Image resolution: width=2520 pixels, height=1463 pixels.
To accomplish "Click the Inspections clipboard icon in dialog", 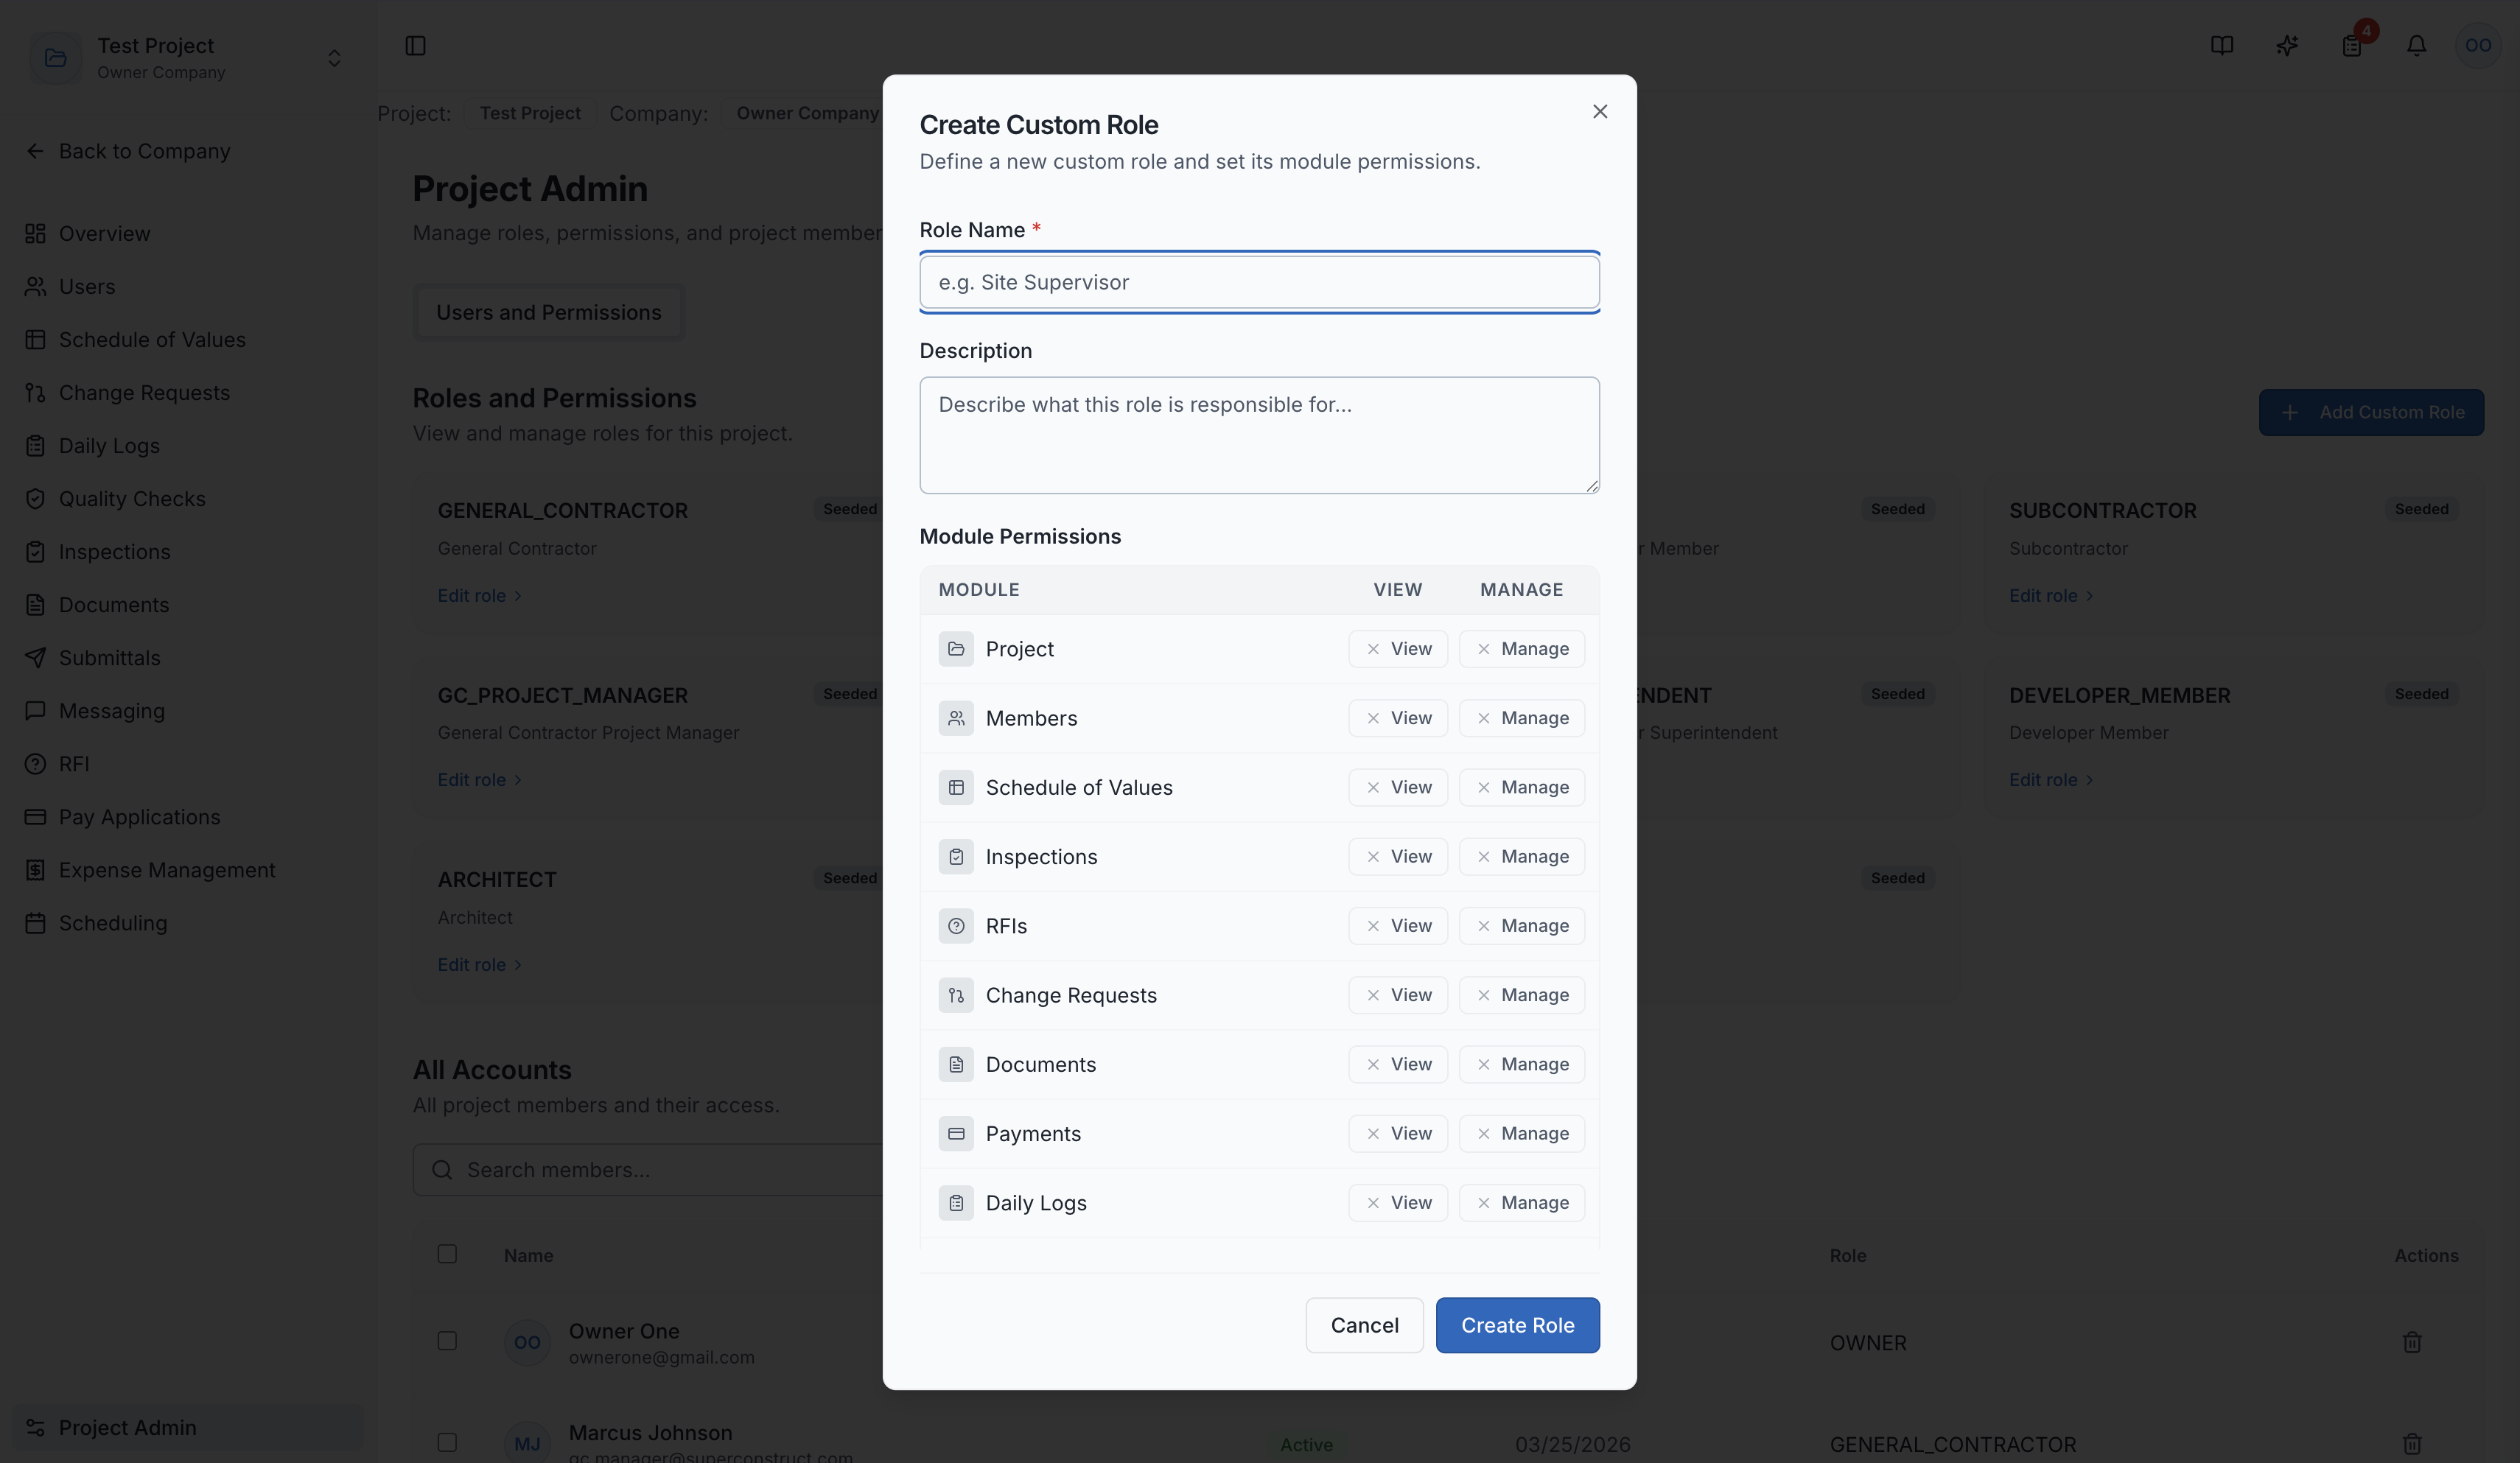I will click(x=956, y=856).
